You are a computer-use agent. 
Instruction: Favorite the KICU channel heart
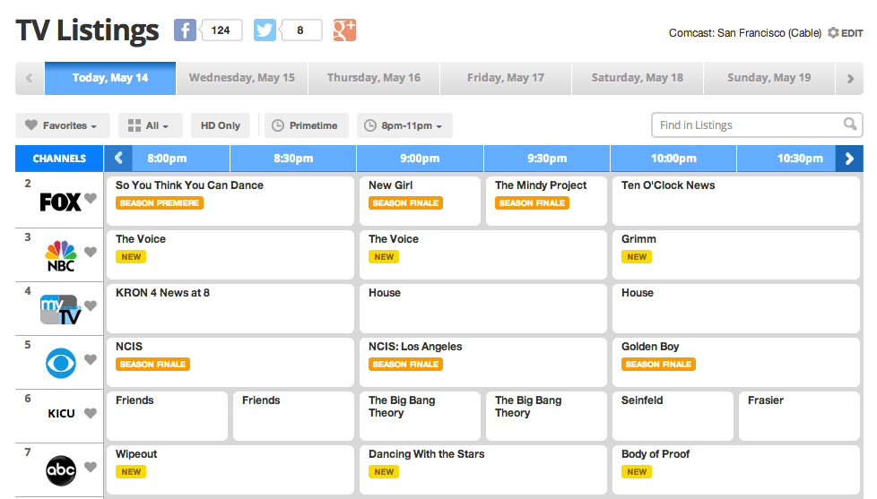tap(91, 413)
